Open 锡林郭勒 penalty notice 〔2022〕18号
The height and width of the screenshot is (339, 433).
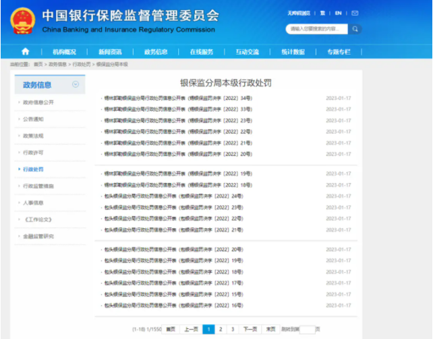(x=178, y=185)
